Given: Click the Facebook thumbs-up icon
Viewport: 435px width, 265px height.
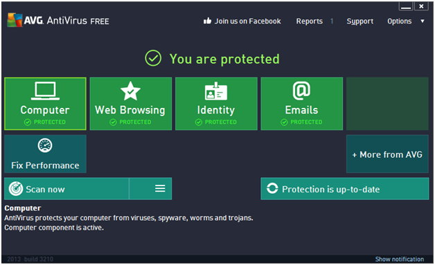Looking at the screenshot, I should [207, 21].
